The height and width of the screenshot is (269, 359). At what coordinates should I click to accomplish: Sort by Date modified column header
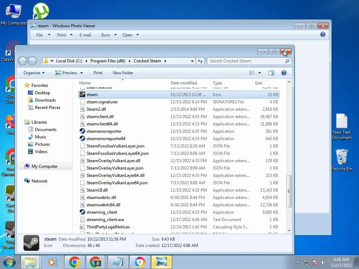point(190,83)
